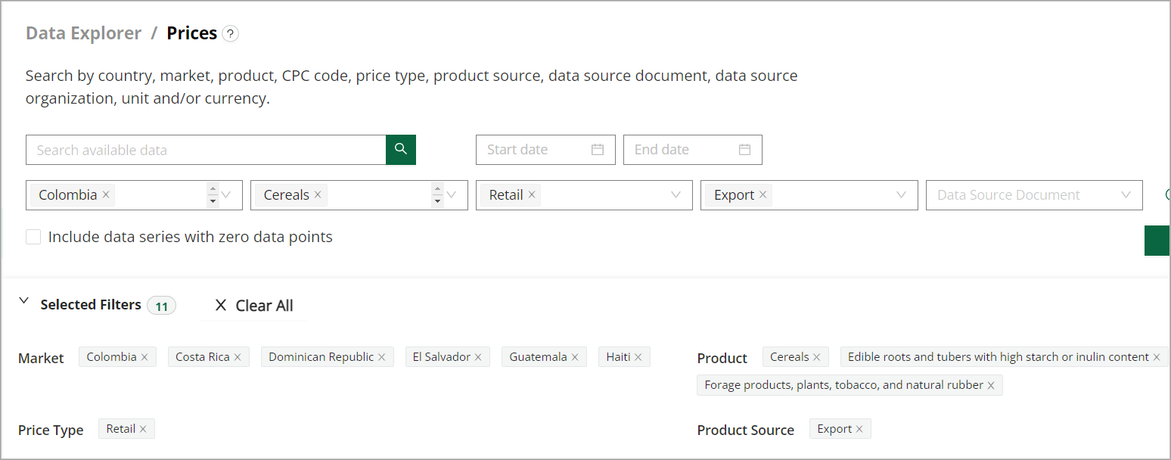Click the green search magnifier button

(401, 150)
